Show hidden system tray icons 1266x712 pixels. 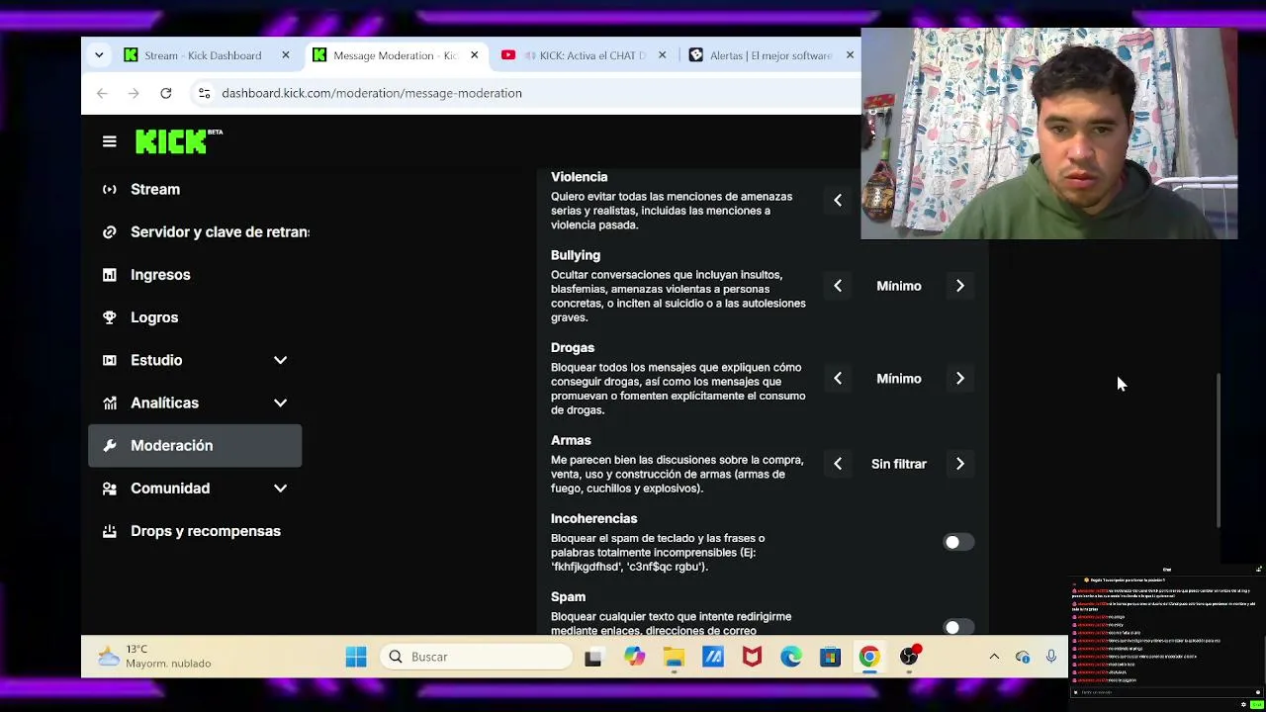coord(994,657)
